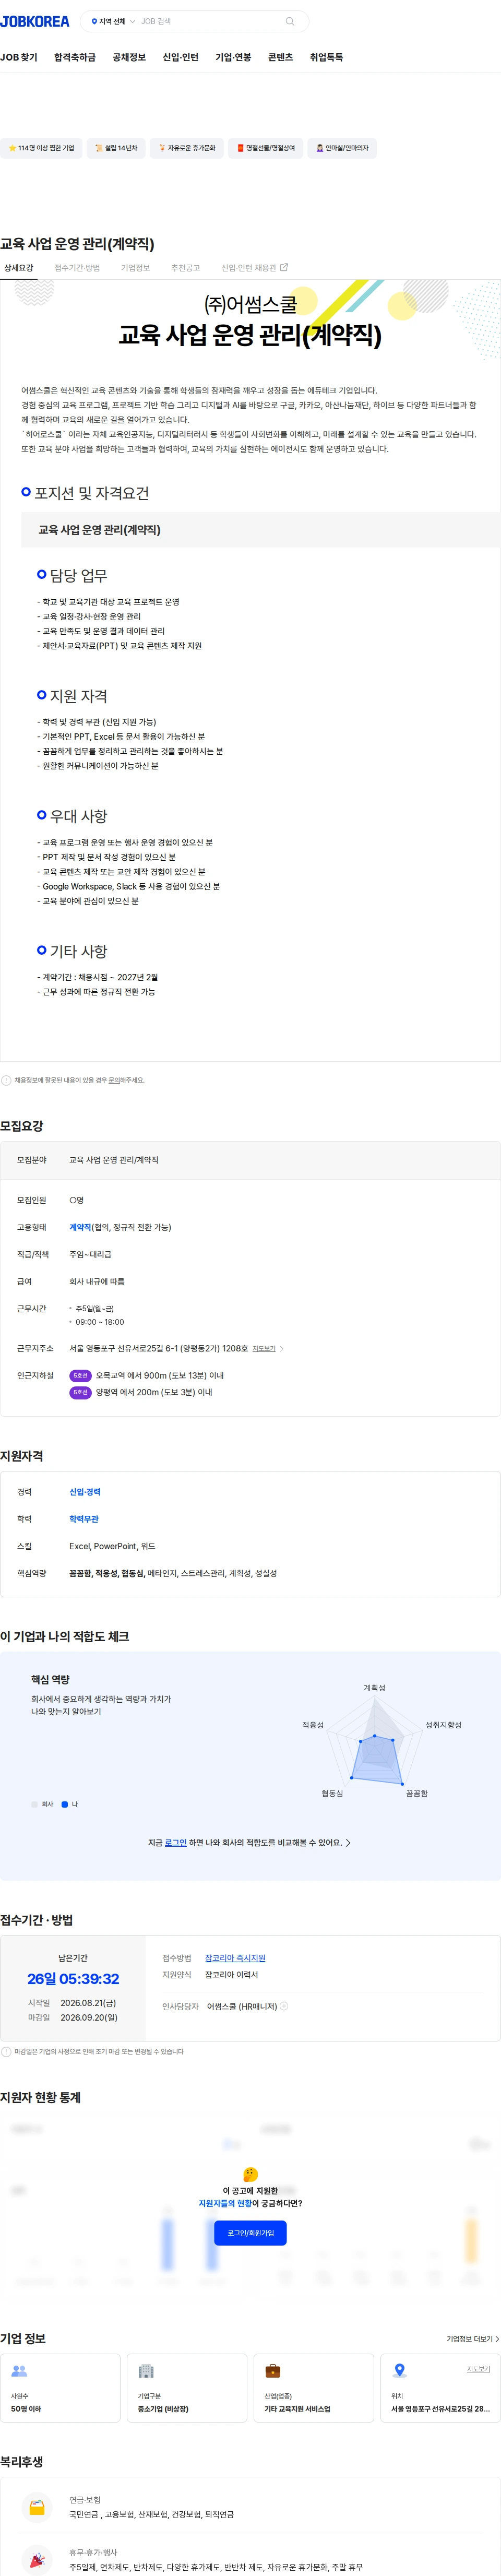The height and width of the screenshot is (2576, 501).
Task: Click the info icon beside 채용정보 notice
Action: pyautogui.click(x=6, y=1080)
